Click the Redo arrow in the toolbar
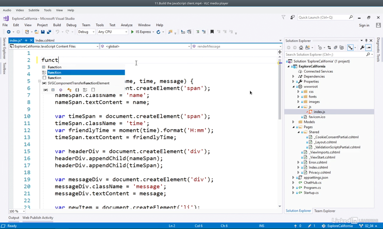Viewport: 383px width, 229px height. (x=67, y=32)
